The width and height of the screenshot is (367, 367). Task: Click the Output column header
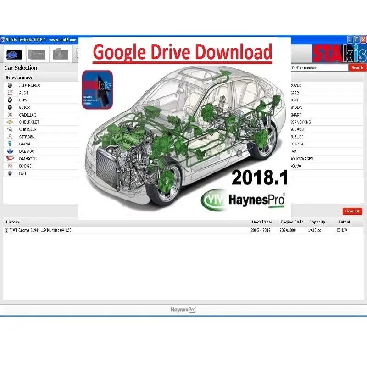click(345, 222)
